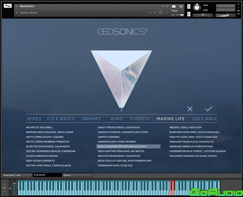Click the red highlighted keys on the keyboard
The image size is (243, 197).
click(172, 188)
